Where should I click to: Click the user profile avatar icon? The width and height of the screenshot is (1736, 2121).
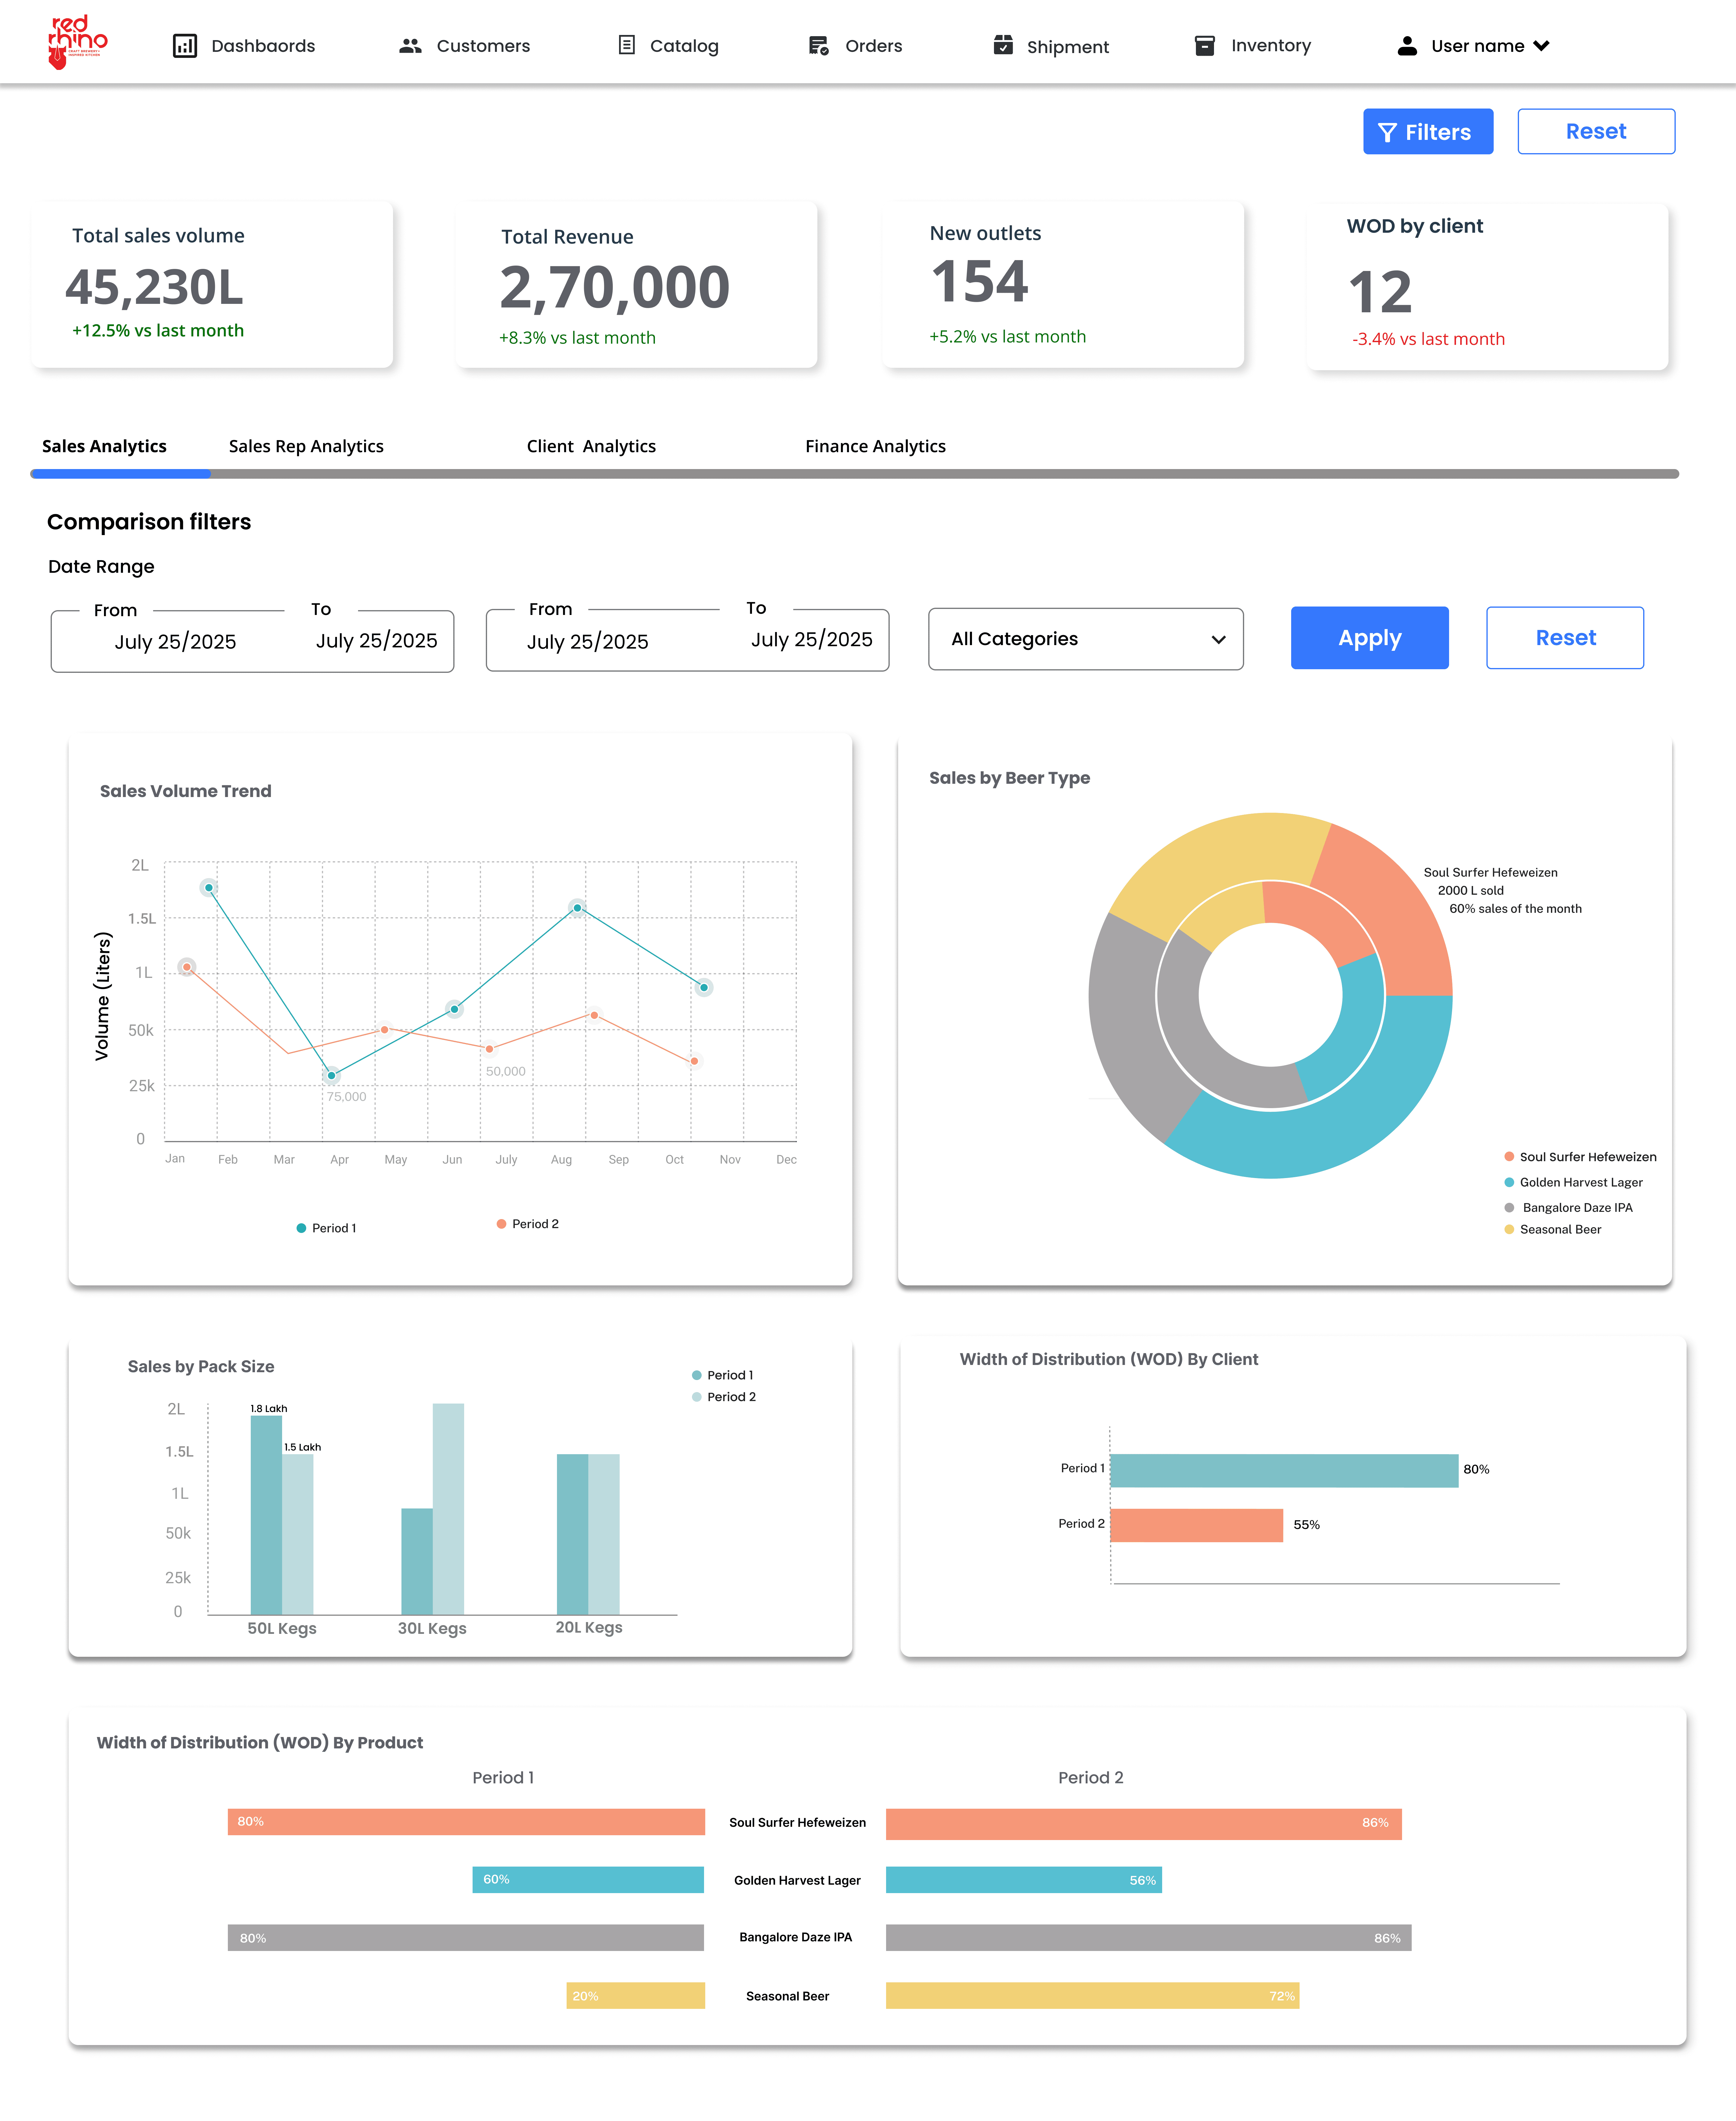(1407, 46)
